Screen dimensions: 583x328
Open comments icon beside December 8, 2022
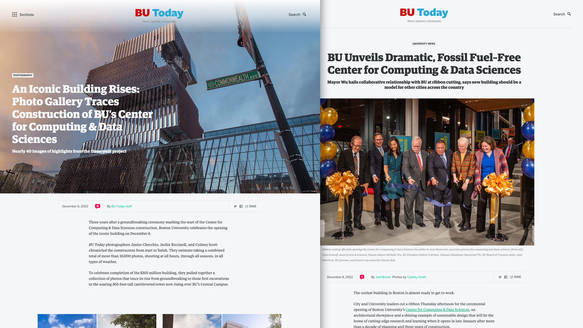(362, 277)
